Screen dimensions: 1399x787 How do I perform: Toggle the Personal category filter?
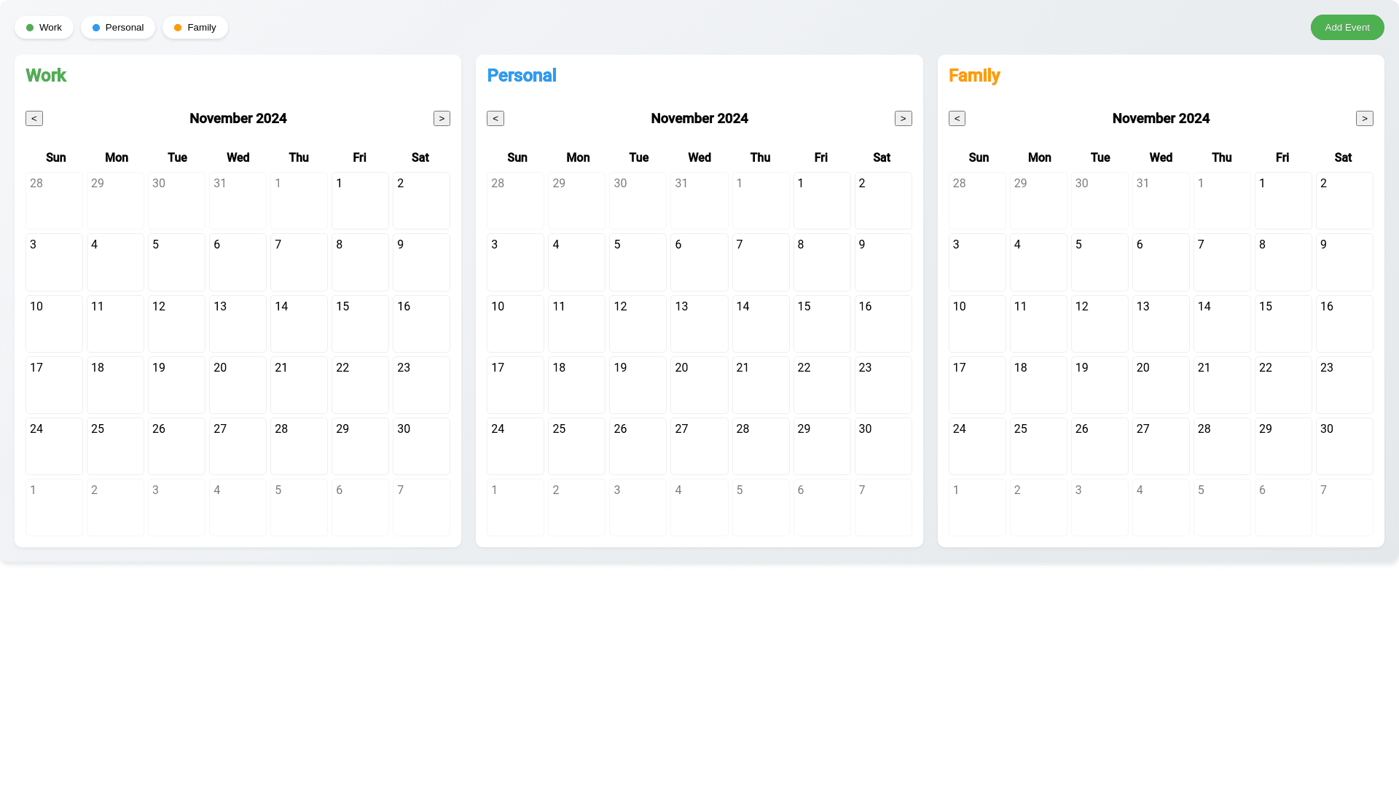point(117,27)
